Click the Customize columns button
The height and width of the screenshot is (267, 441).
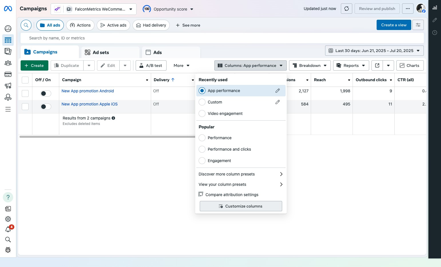pos(241,206)
